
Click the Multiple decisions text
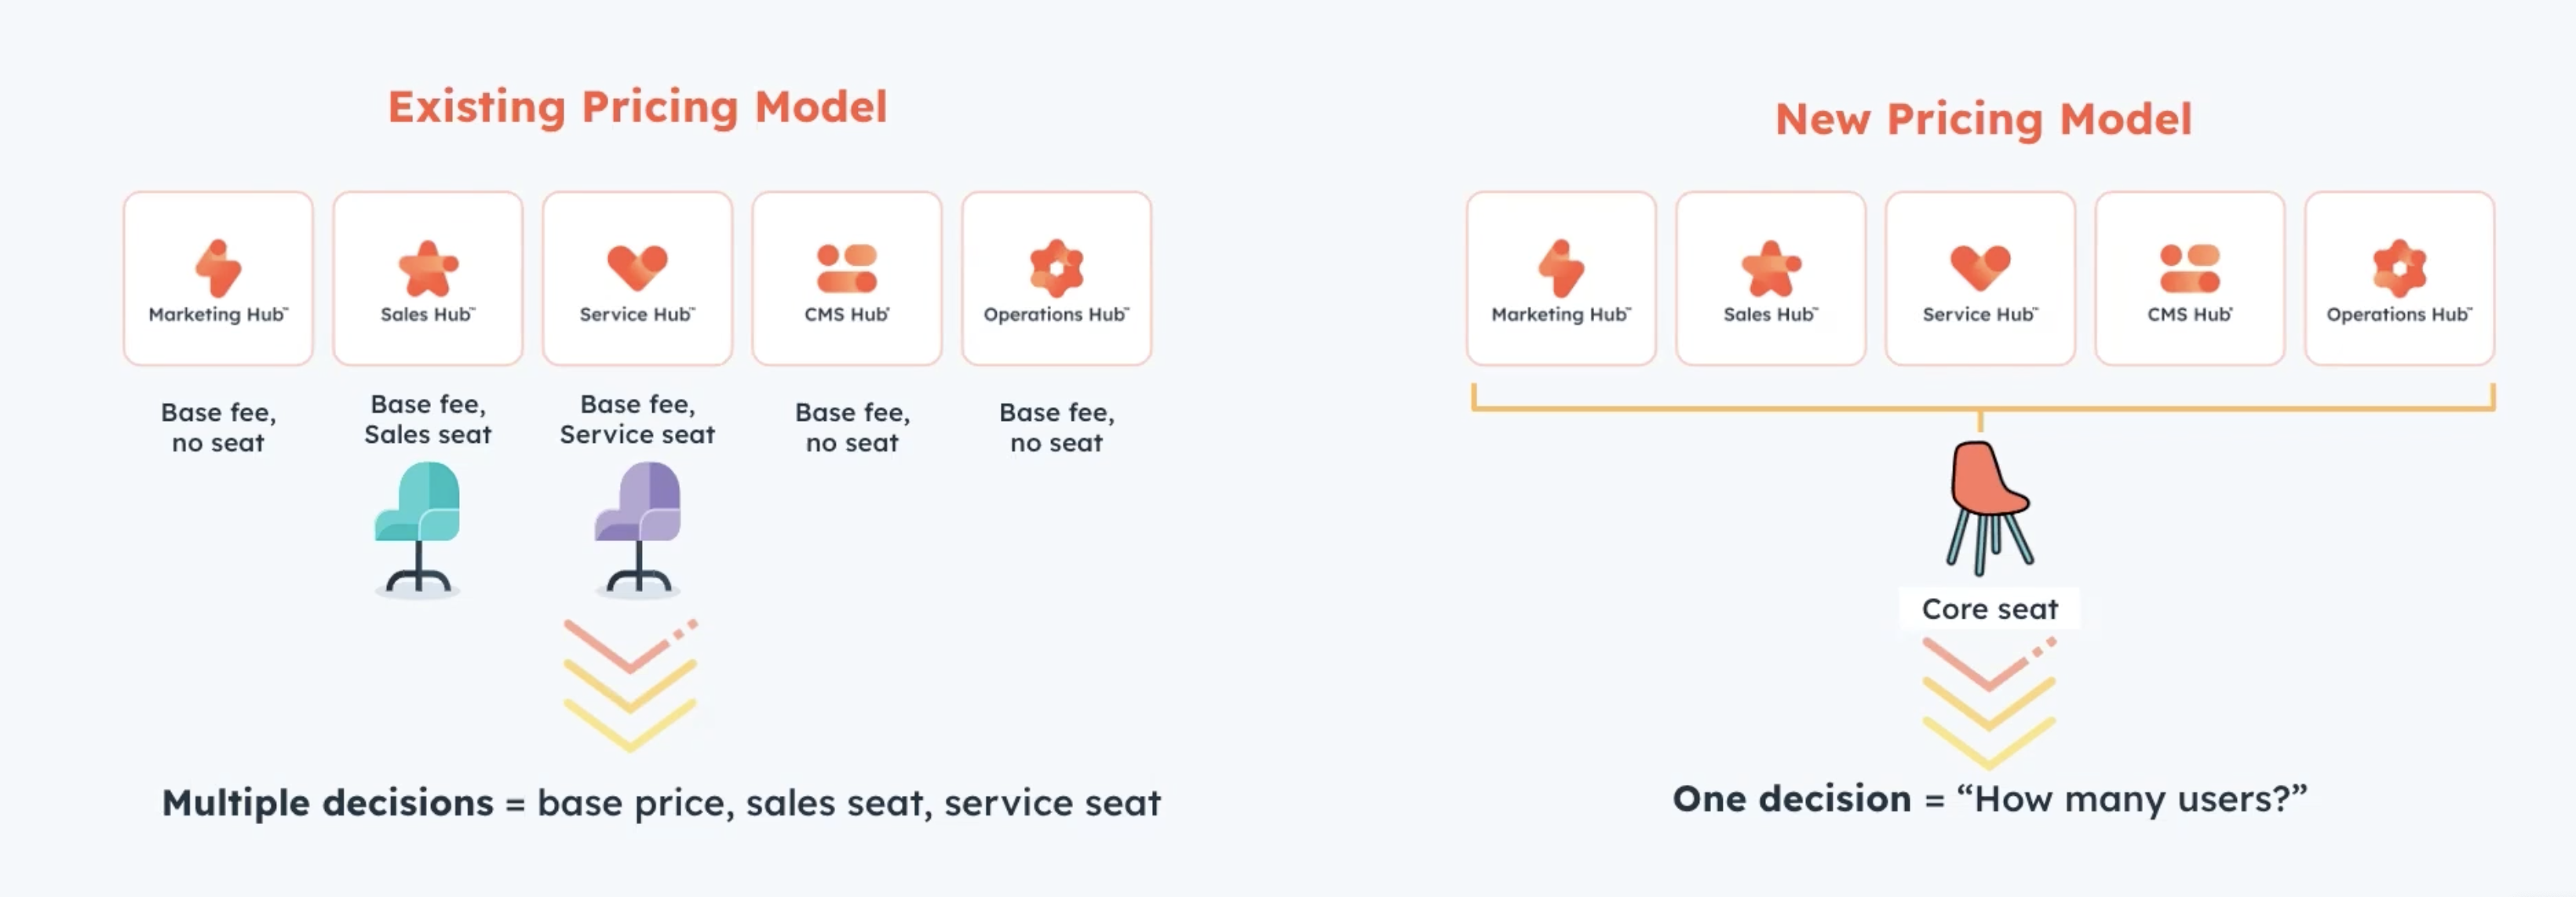(327, 802)
